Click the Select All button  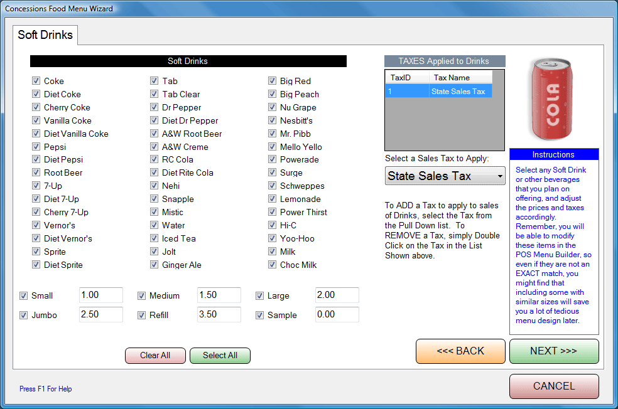pos(220,356)
